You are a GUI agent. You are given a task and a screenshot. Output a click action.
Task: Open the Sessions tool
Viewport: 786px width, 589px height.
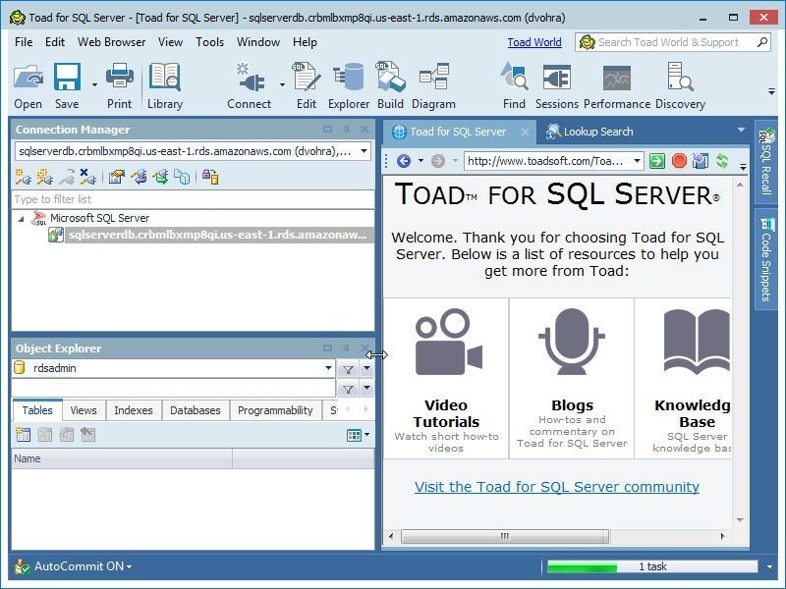pyautogui.click(x=557, y=85)
